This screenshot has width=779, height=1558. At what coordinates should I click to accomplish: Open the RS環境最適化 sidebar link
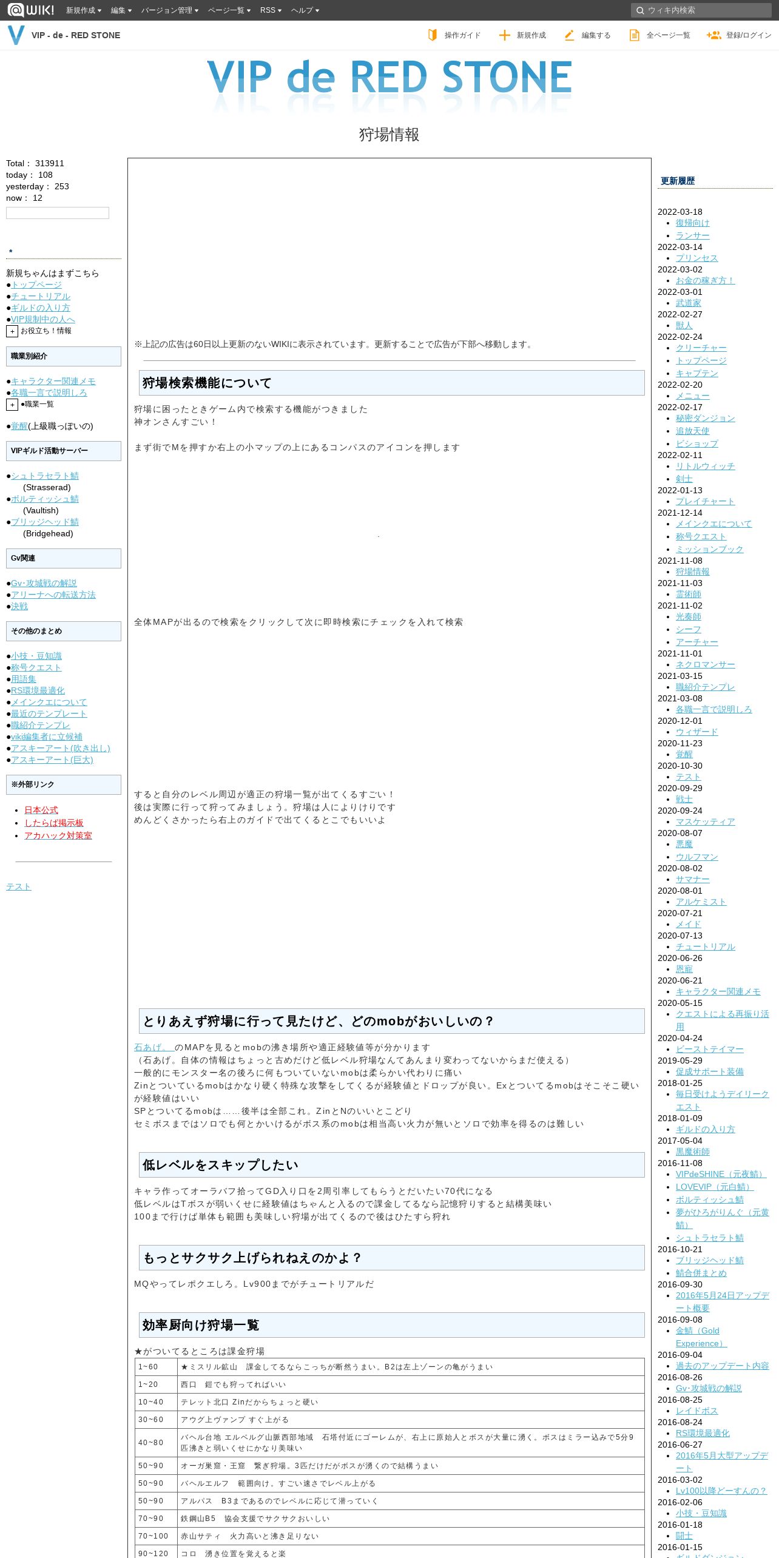point(38,690)
